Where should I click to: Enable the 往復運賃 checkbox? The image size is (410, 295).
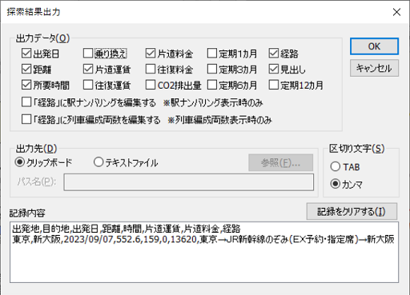coord(88,86)
